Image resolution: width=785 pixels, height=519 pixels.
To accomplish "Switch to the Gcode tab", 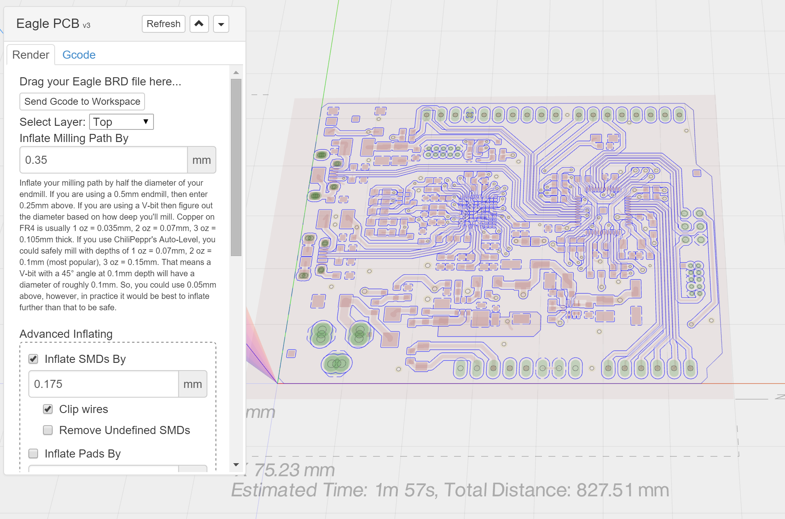I will 79,55.
